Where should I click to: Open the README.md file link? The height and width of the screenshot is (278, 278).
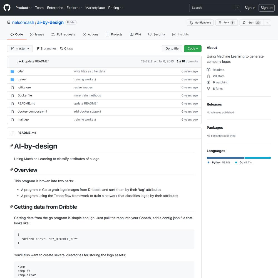pyautogui.click(x=26, y=103)
